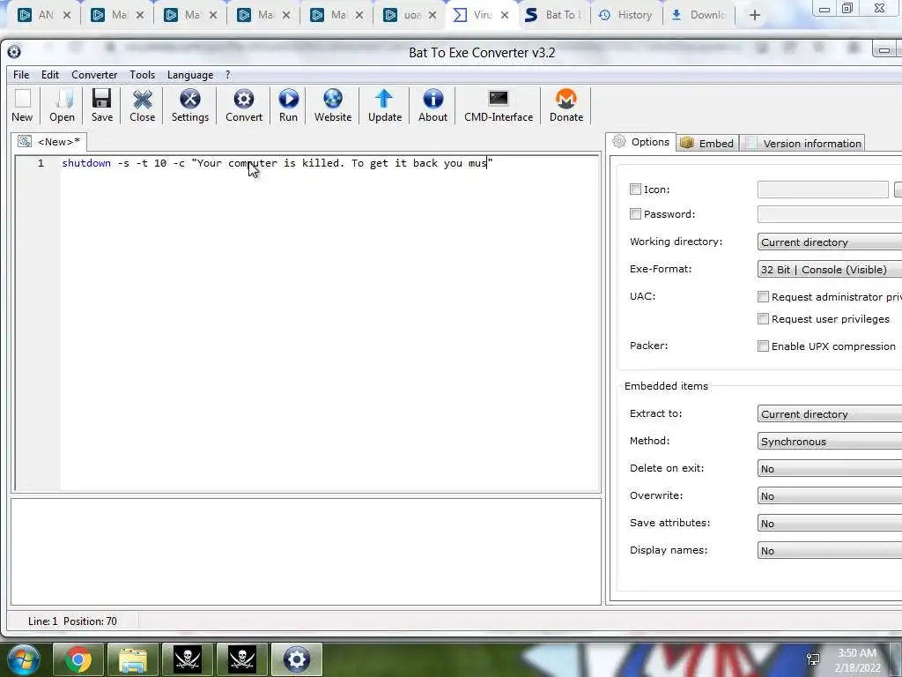The width and height of the screenshot is (902, 677).
Task: Click Line: 1 Position: 70 status
Action: click(x=72, y=621)
